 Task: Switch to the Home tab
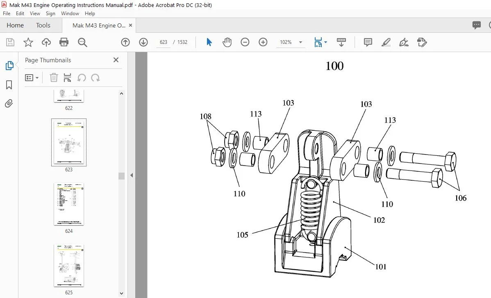pos(15,25)
